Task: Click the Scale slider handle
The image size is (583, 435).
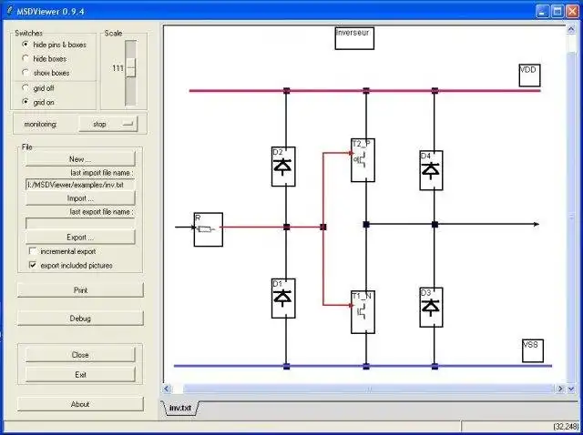Action: (x=130, y=68)
